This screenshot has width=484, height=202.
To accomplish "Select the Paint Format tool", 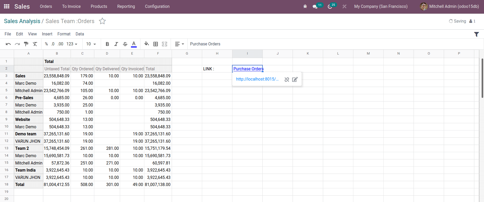I will [x=26, y=44].
